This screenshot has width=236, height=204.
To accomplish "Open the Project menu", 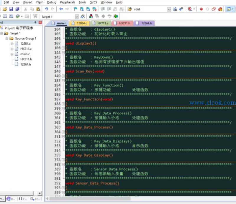I will pos(28,2).
